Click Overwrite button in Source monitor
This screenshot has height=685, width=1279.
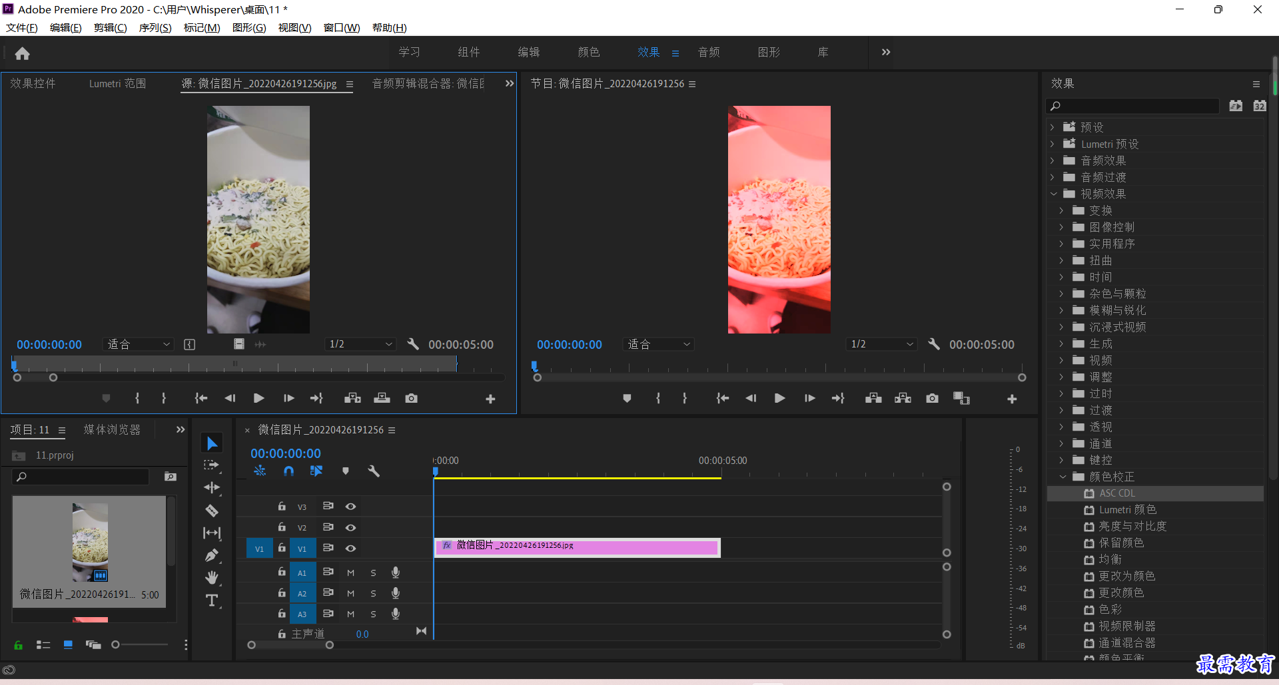[x=382, y=398]
